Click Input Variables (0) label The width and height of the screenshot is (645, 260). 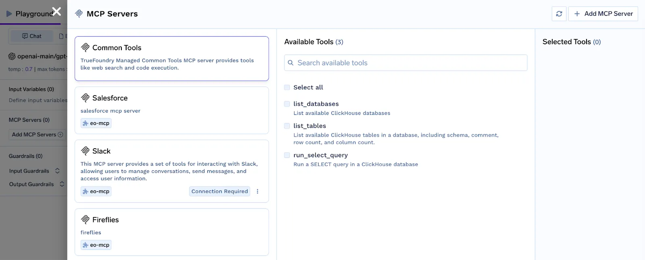pyautogui.click(x=31, y=89)
